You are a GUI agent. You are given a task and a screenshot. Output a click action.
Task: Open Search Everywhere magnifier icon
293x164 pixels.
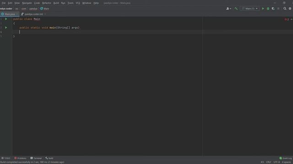point(285,9)
